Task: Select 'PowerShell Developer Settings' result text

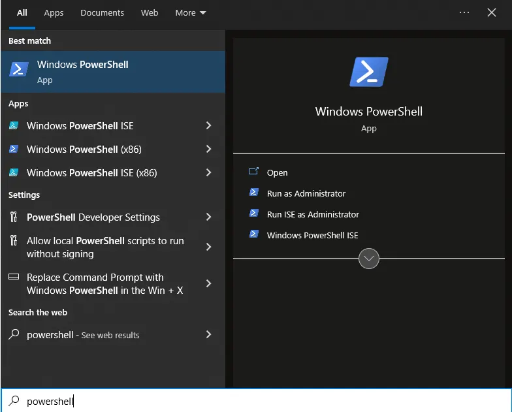Action: tap(93, 217)
